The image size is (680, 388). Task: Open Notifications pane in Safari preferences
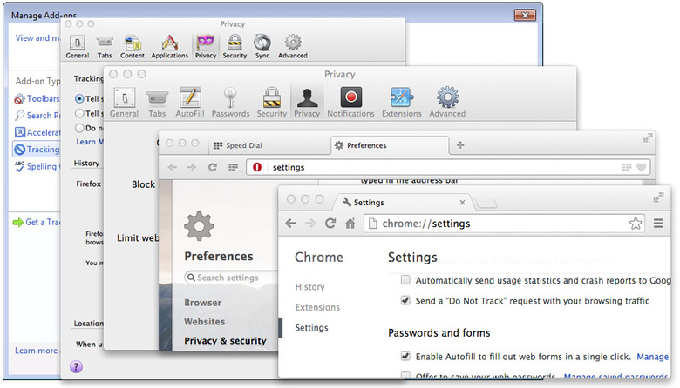pos(350,99)
